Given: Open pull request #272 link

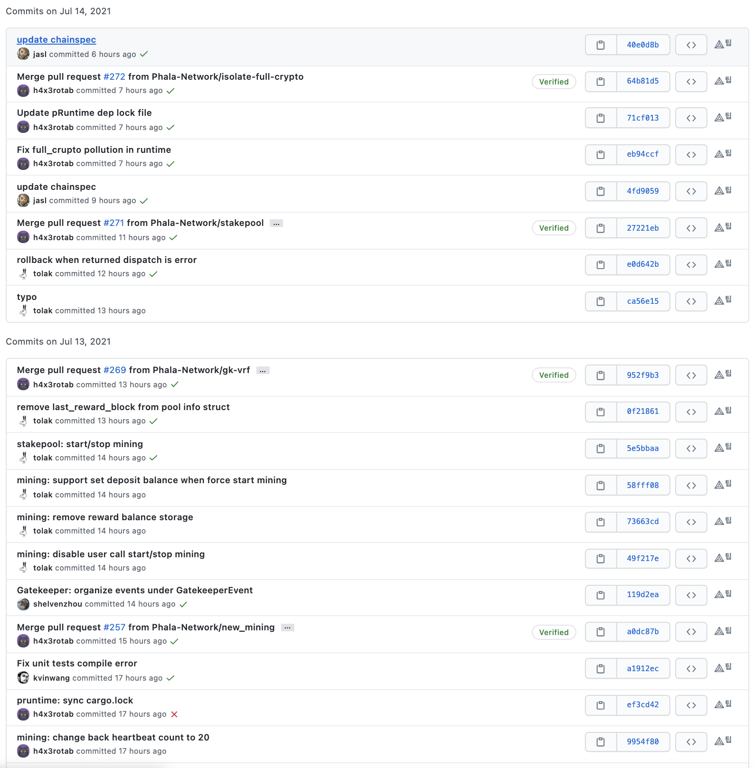Looking at the screenshot, I should [114, 77].
